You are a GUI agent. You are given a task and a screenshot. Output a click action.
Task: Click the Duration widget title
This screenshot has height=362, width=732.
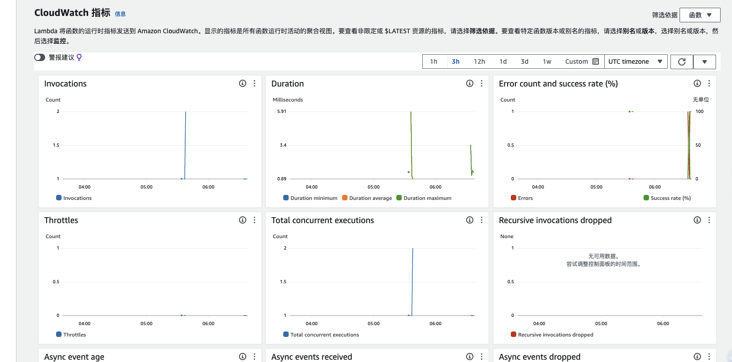click(287, 84)
